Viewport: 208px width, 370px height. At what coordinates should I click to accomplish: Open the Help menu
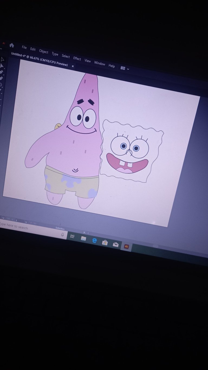click(x=112, y=66)
